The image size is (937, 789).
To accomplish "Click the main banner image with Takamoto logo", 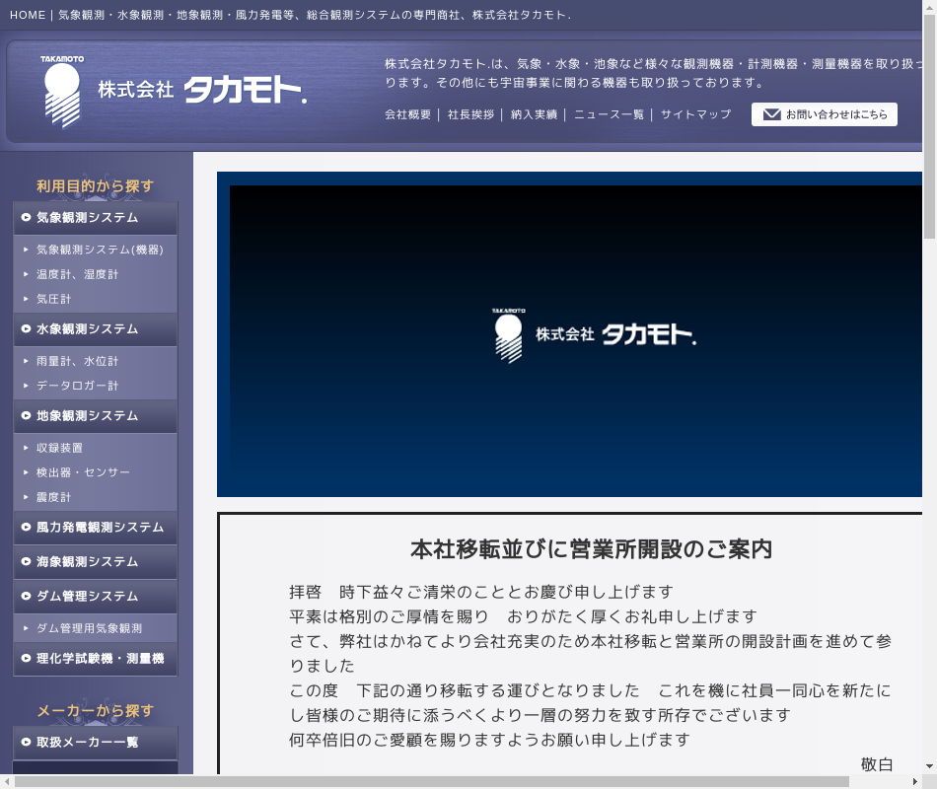I will (569, 334).
